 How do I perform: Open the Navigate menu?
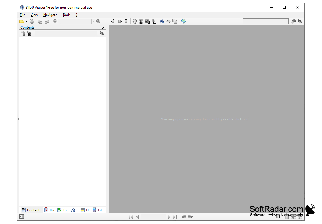50,15
